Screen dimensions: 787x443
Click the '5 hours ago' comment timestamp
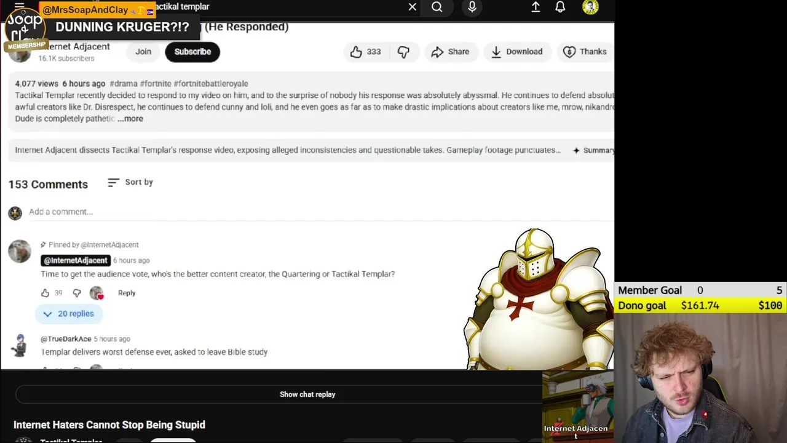tap(112, 339)
